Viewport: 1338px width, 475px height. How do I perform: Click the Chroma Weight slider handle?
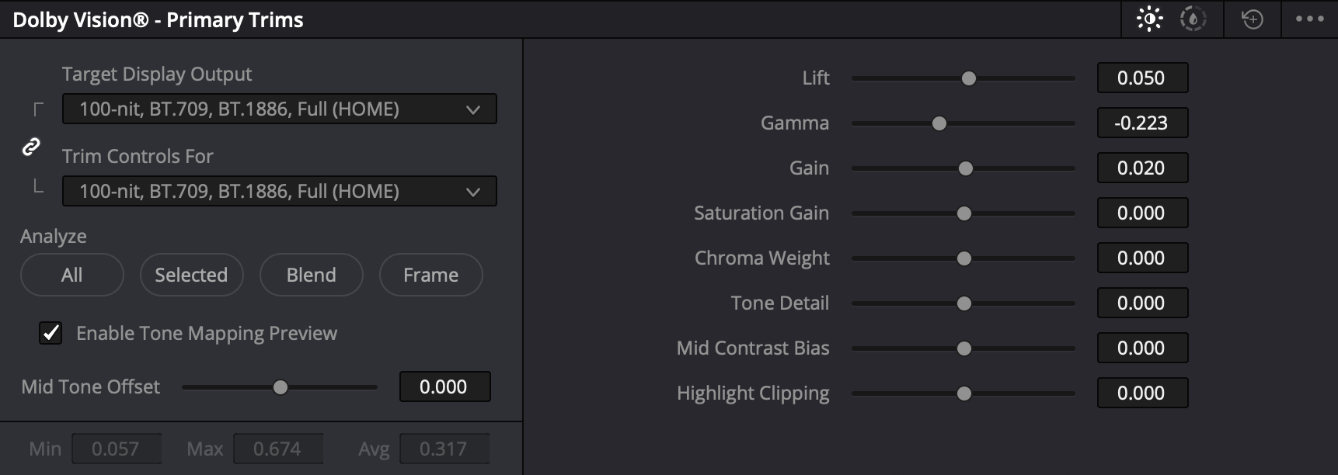tap(964, 258)
